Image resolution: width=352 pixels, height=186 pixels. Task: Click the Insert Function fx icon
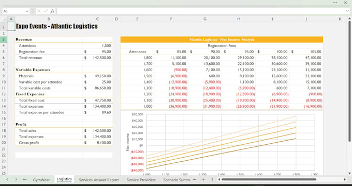(52, 11)
